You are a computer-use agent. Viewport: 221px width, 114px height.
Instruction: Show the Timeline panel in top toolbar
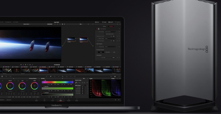[16, 22]
